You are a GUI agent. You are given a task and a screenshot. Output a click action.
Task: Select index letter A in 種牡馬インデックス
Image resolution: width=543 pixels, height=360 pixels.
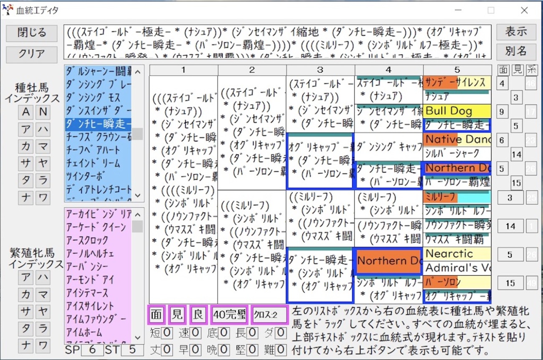pos(25,112)
